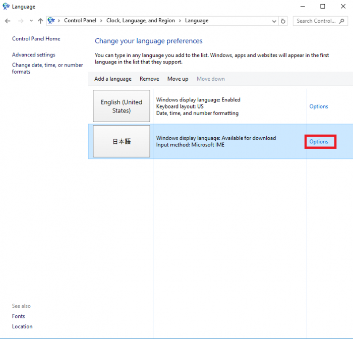Select the English (United States) language tile
This screenshot has height=339, width=353.
coord(122,106)
